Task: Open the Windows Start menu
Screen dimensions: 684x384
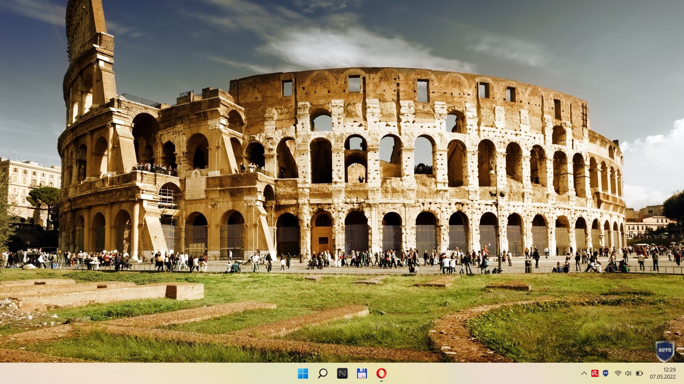Action: pos(303,373)
